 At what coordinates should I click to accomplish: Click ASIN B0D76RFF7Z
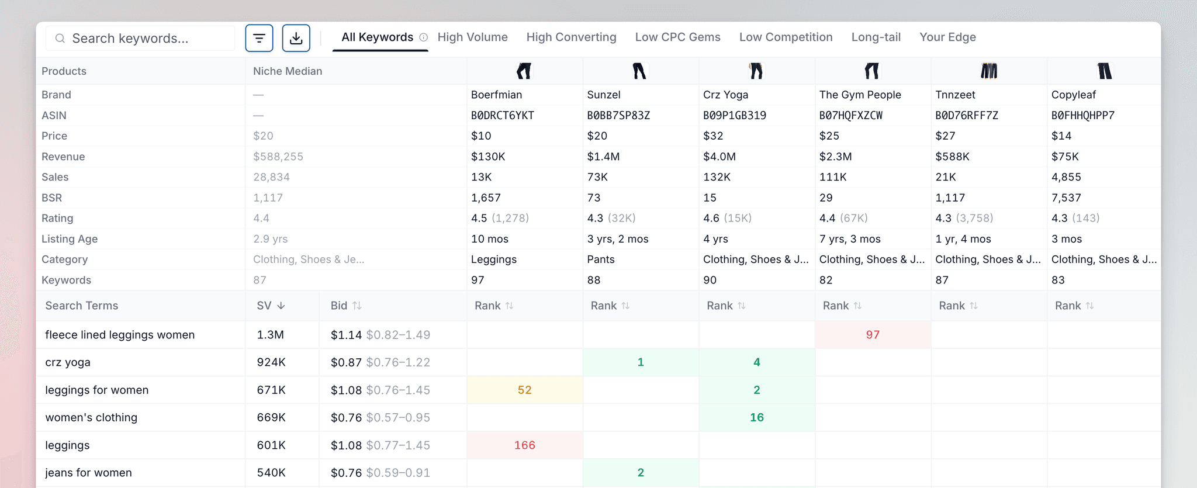pyautogui.click(x=967, y=116)
